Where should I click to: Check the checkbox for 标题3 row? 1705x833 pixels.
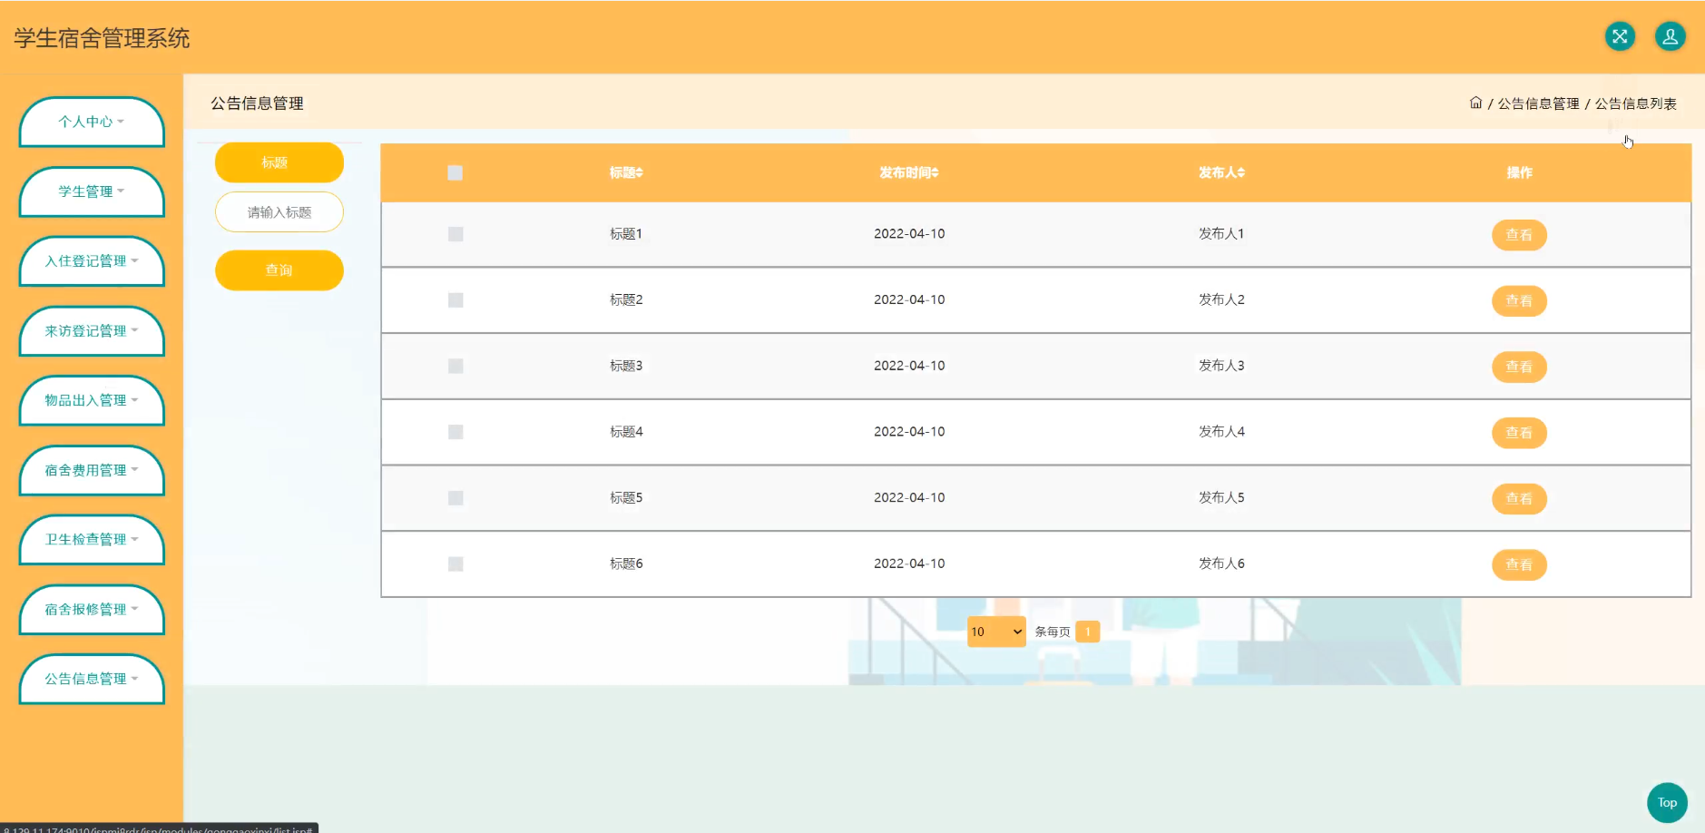click(x=456, y=366)
